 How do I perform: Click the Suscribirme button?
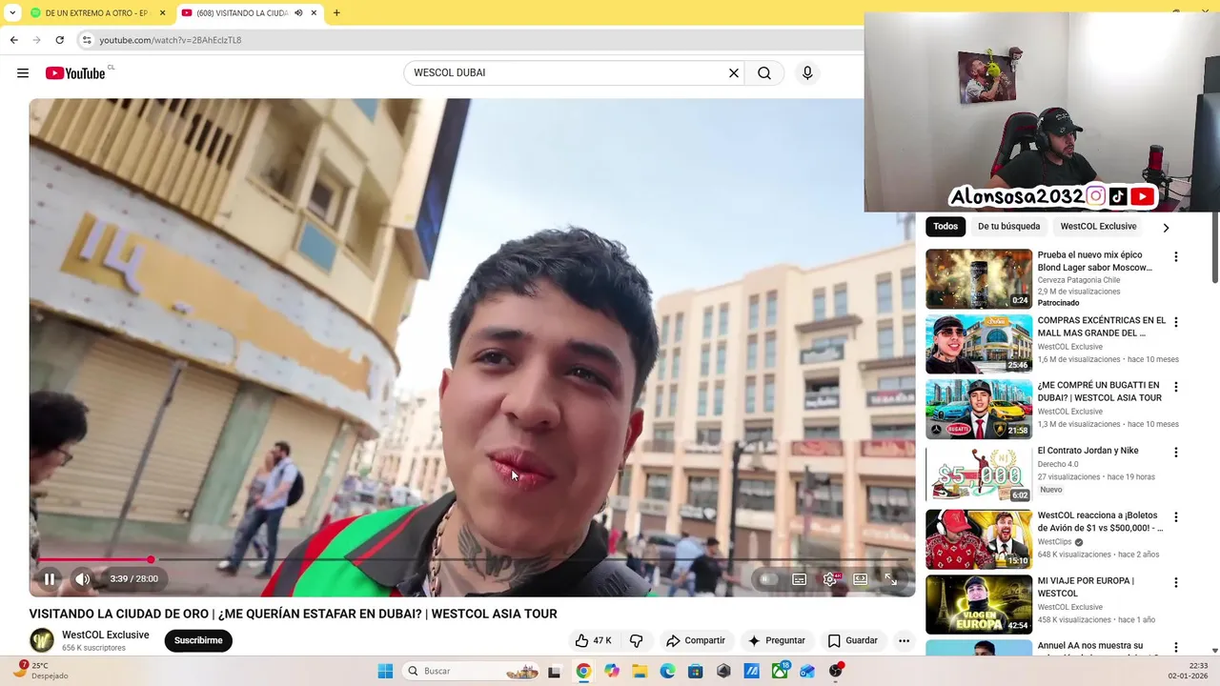click(x=198, y=640)
